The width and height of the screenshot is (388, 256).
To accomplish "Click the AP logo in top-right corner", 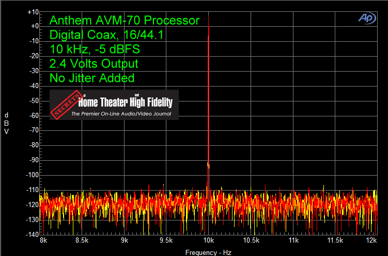I will point(367,17).
